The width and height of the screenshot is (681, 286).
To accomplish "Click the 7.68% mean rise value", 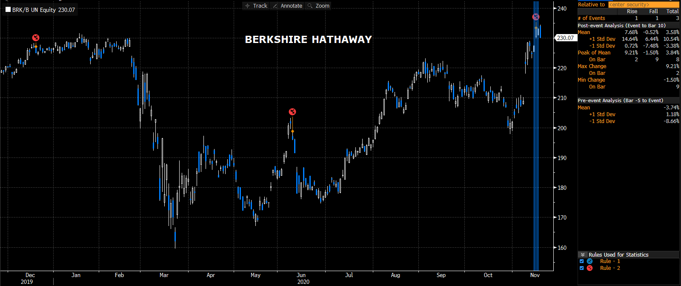I will click(631, 32).
